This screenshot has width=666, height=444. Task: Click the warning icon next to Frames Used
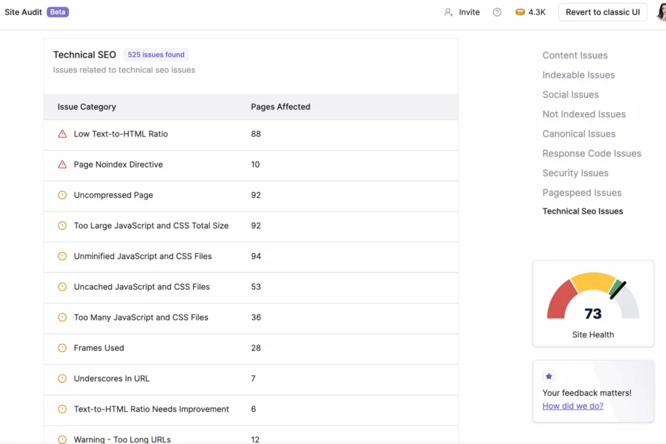(x=63, y=348)
